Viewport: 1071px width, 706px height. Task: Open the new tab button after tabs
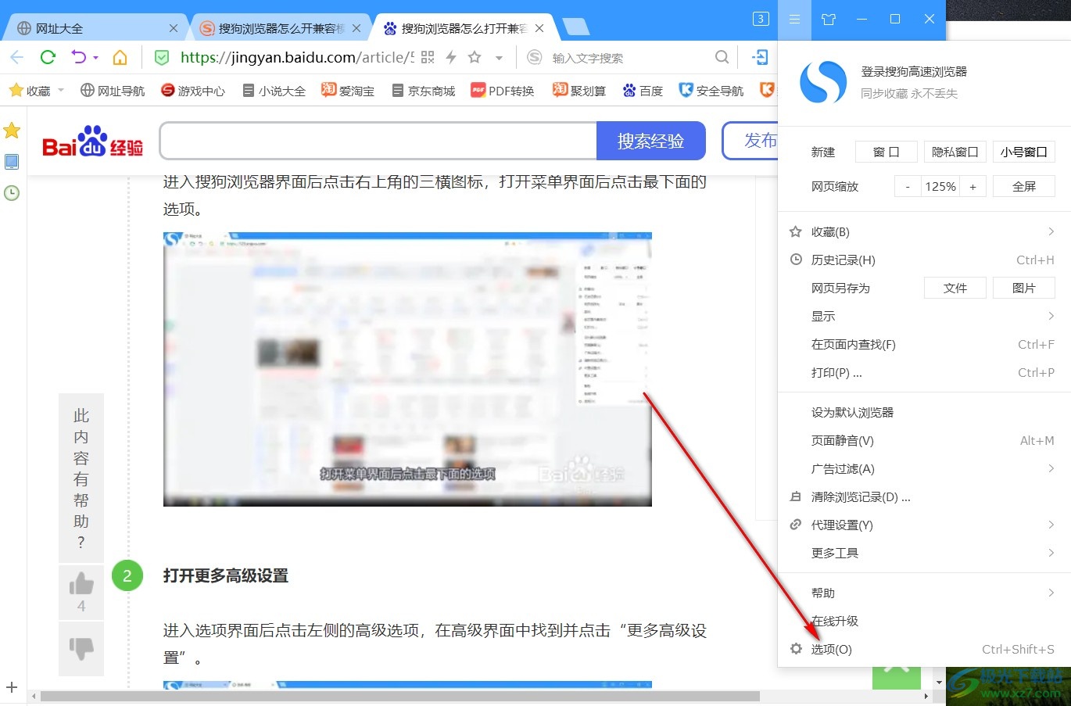coord(576,27)
